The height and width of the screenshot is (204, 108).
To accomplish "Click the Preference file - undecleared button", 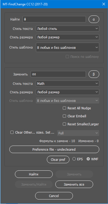I will (x=54, y=149).
